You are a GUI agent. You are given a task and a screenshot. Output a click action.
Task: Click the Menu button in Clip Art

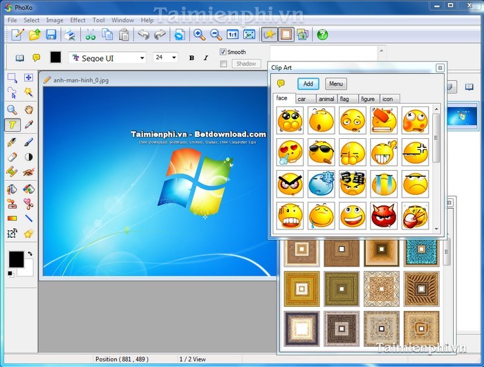(x=336, y=84)
